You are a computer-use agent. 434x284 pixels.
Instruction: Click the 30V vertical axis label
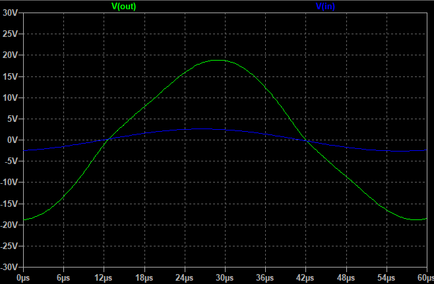(x=10, y=13)
